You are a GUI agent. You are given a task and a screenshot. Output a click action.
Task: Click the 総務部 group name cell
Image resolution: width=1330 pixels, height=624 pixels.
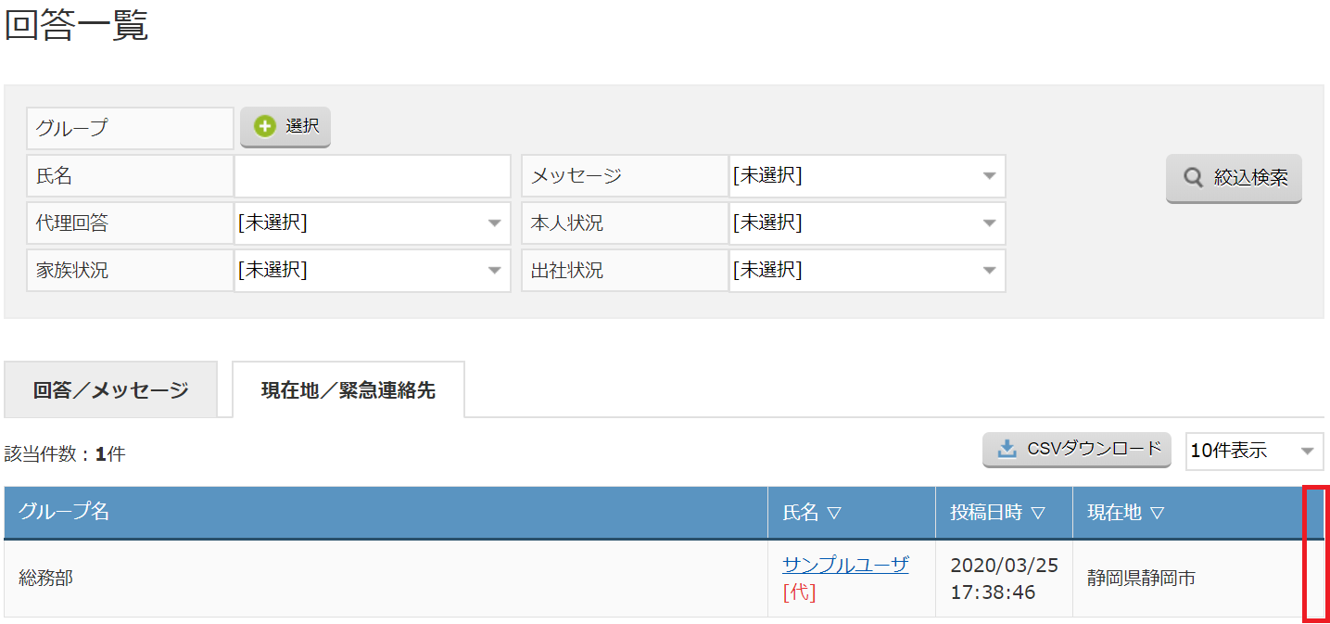click(46, 579)
